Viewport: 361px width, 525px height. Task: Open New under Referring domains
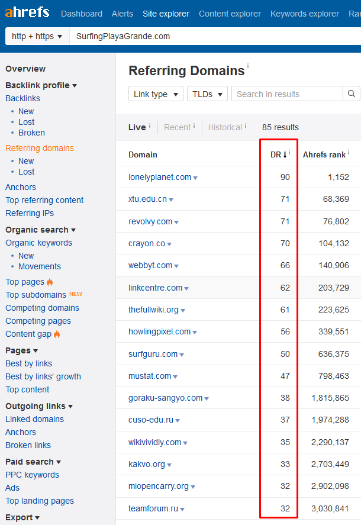click(x=26, y=161)
